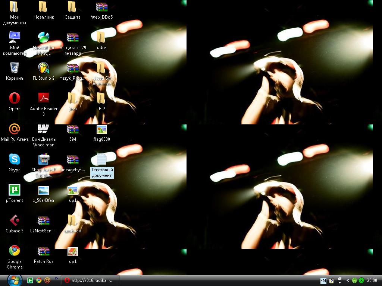Launch Mail.Ru Agent from quick launch bar
382x286 pixels.
click(x=47, y=281)
